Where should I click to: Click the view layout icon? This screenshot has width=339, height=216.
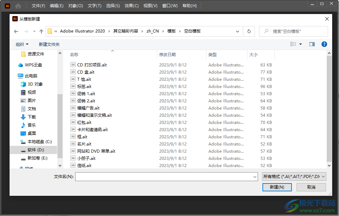click(293, 44)
